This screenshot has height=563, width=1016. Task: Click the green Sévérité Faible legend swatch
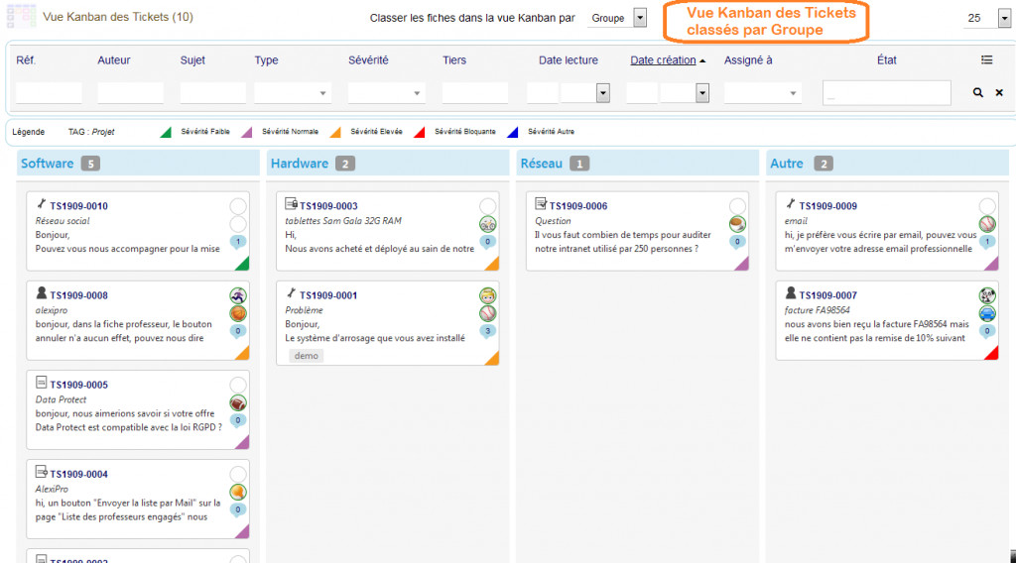166,132
